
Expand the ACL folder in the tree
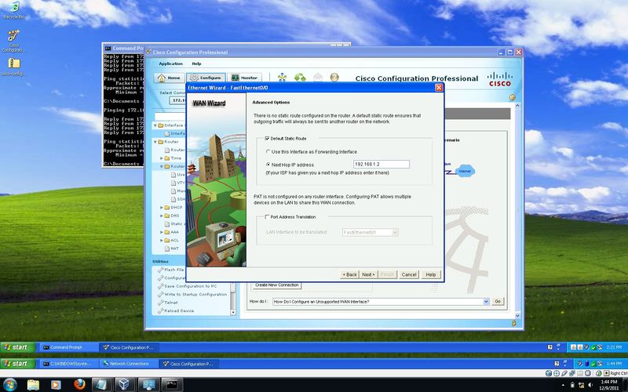pyautogui.click(x=162, y=241)
